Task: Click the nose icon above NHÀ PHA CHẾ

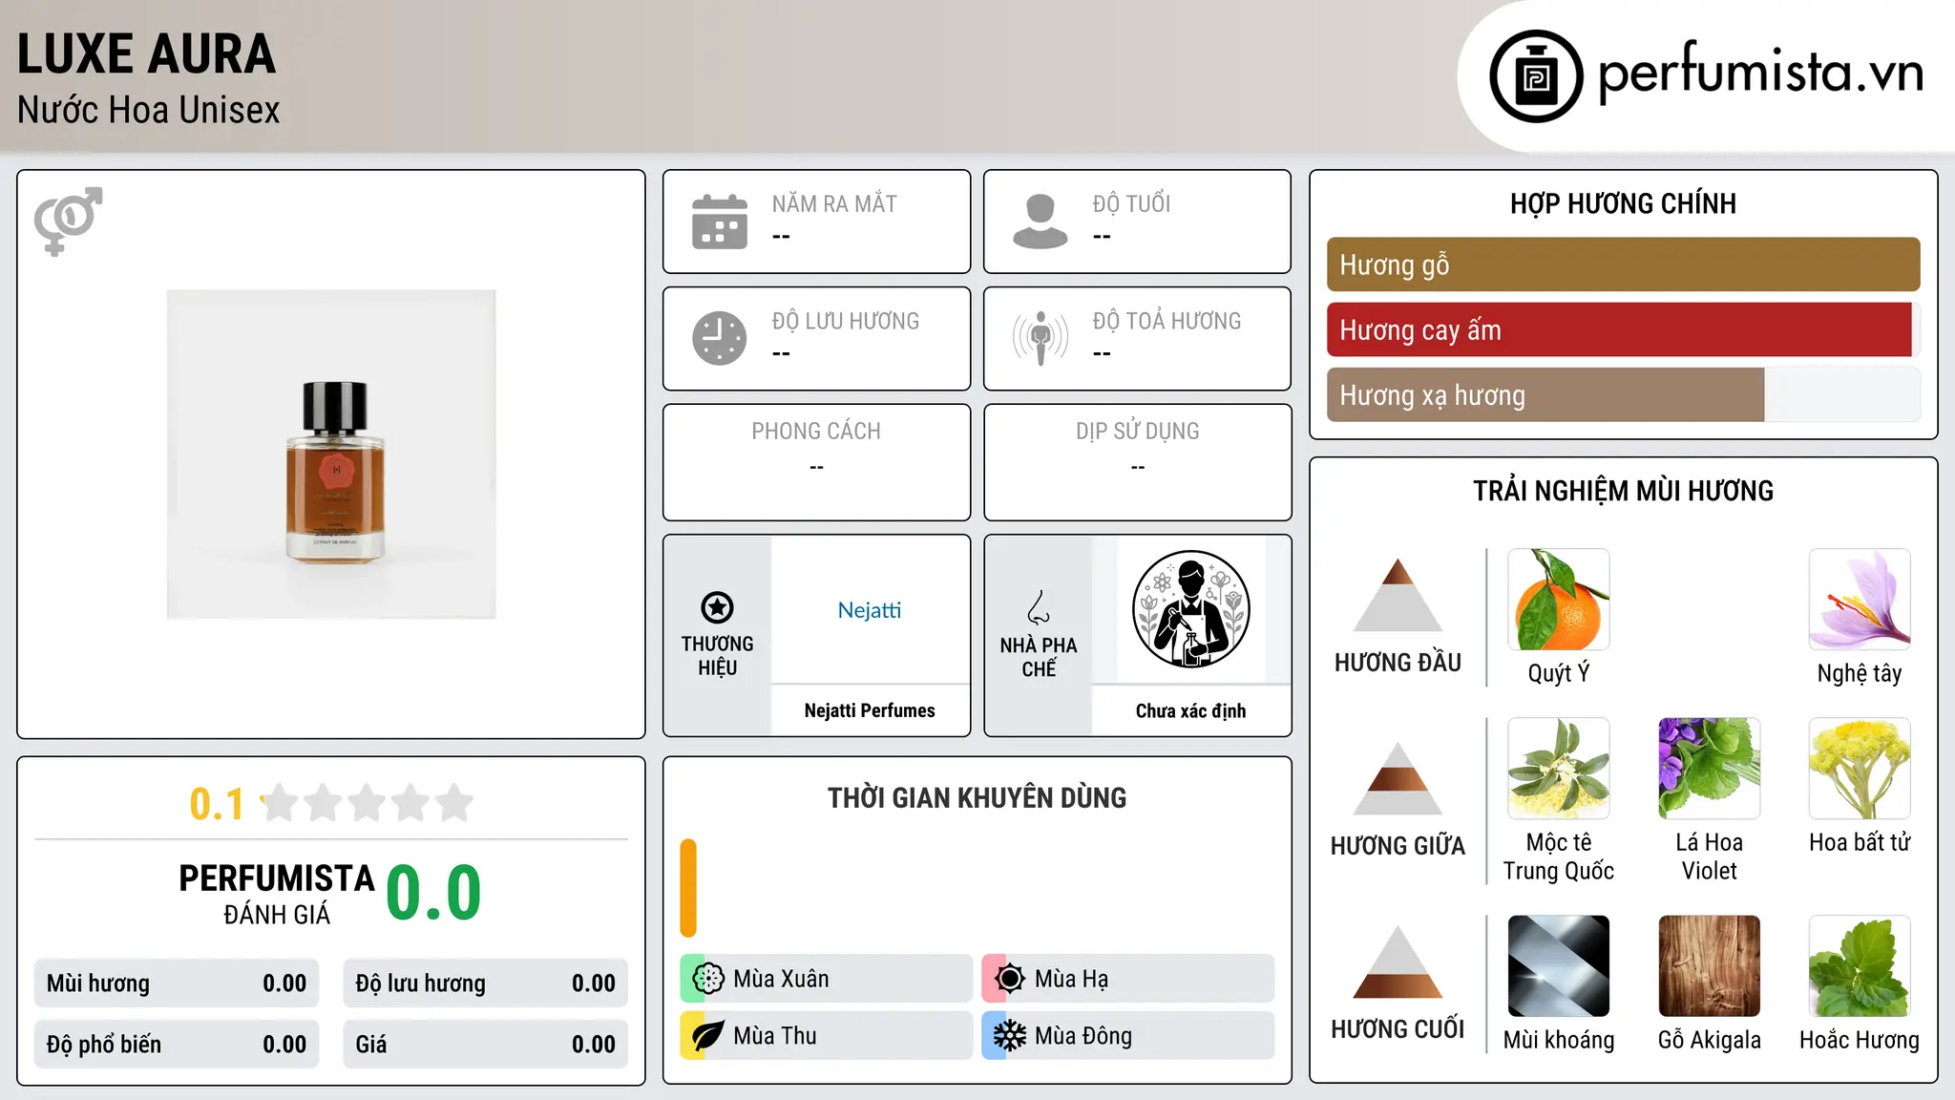Action: 1039,607
